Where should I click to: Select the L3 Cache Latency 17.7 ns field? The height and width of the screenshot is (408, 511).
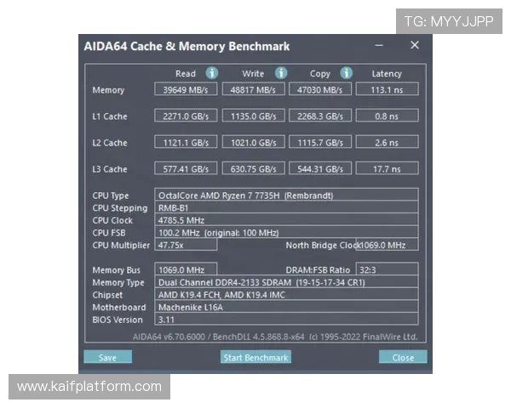387,169
